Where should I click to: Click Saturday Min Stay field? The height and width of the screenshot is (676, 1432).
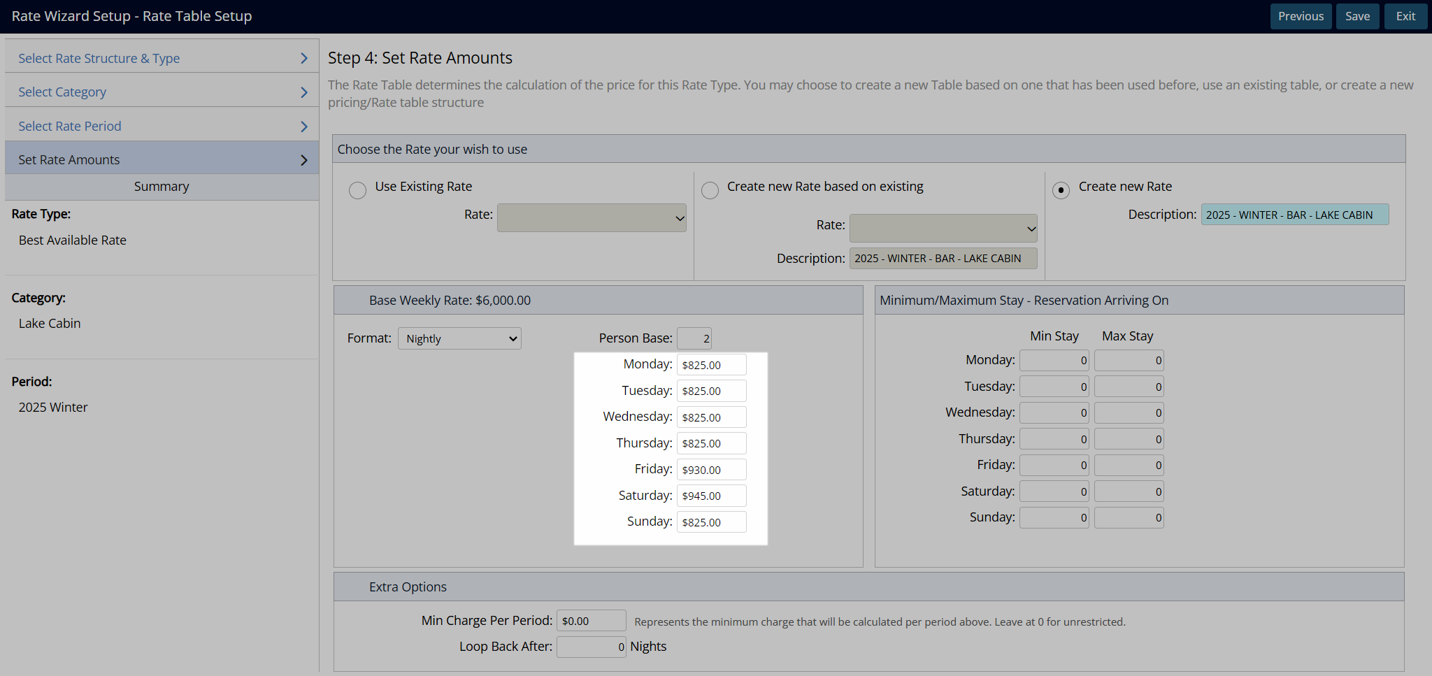1054,491
